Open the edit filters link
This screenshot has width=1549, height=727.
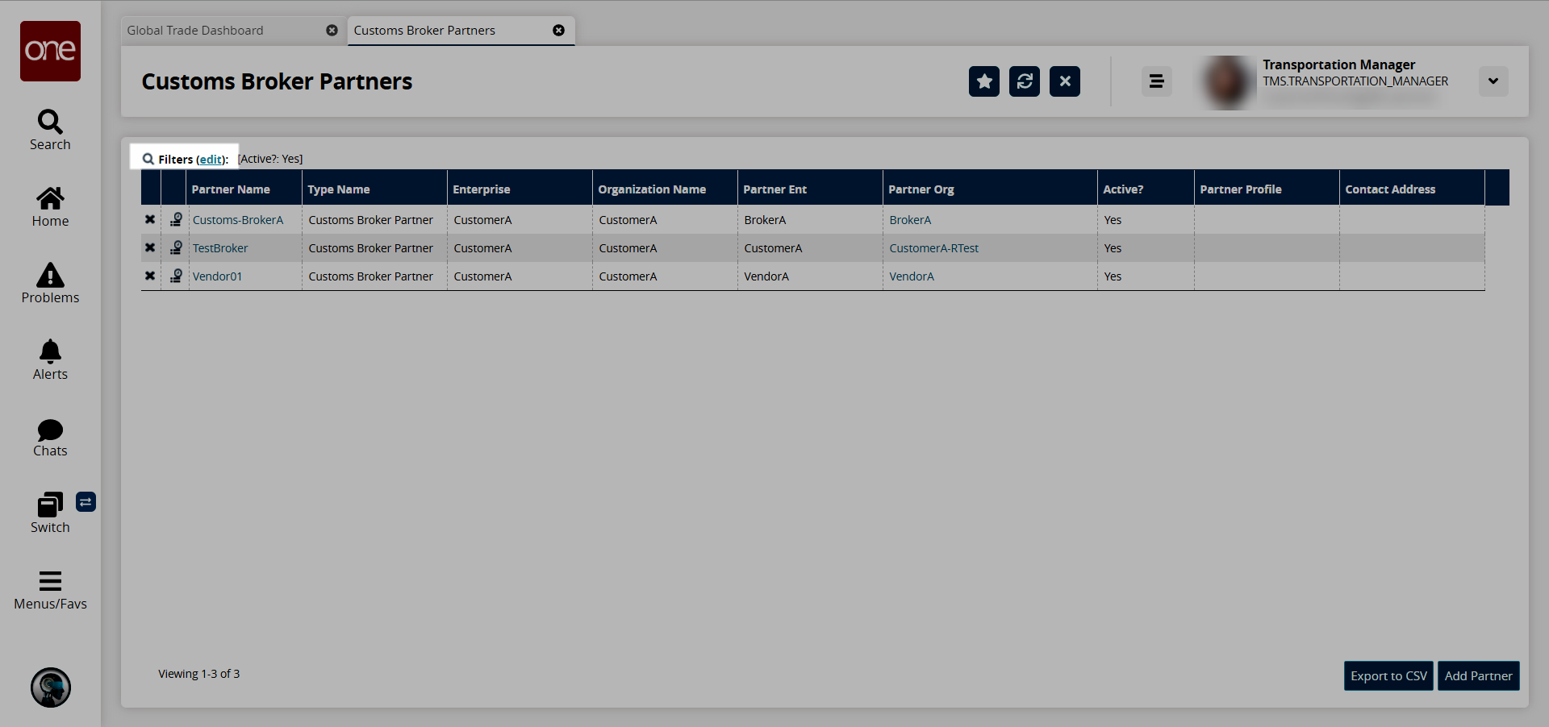click(x=211, y=160)
